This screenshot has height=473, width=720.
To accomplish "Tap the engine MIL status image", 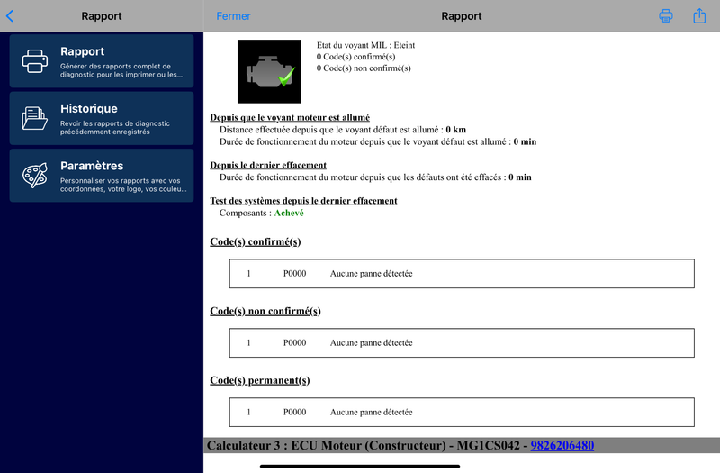I will click(x=269, y=71).
